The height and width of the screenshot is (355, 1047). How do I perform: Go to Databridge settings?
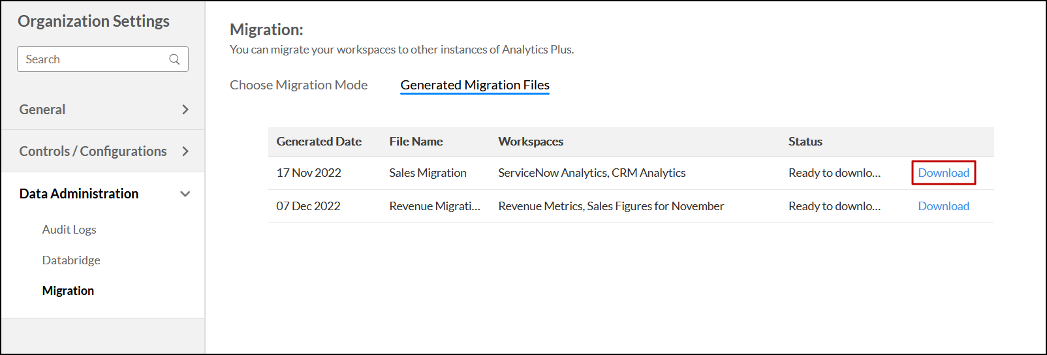71,260
